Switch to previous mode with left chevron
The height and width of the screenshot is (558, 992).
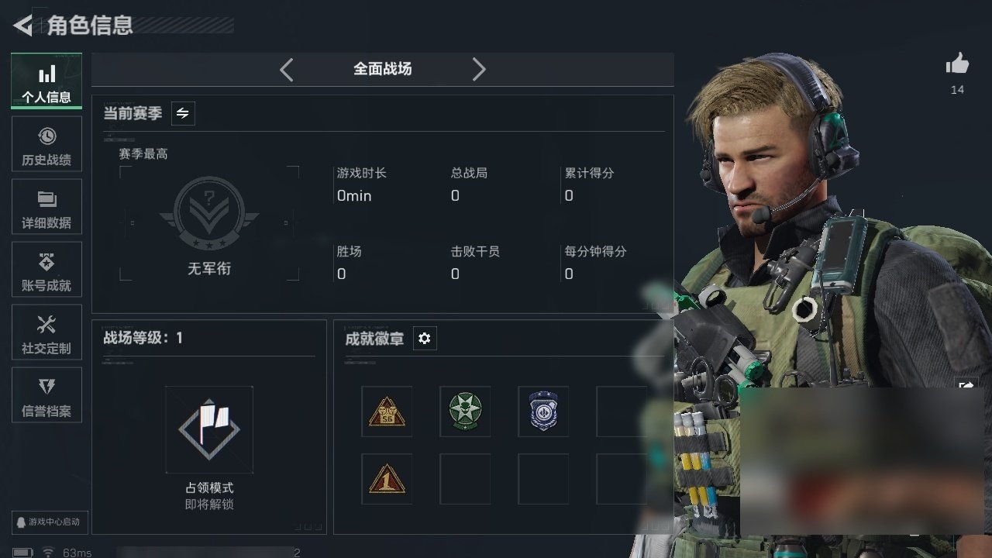pos(287,69)
